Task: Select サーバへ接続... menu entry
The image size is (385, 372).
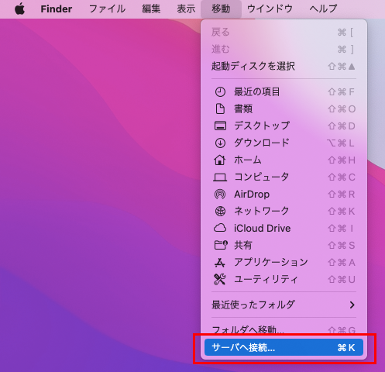Action: [x=284, y=347]
